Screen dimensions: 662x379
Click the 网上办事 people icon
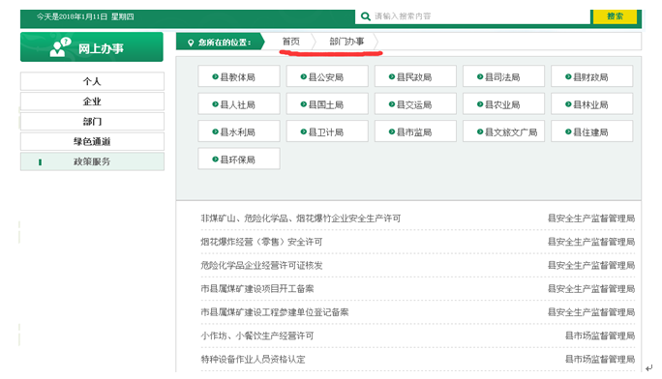(x=60, y=47)
